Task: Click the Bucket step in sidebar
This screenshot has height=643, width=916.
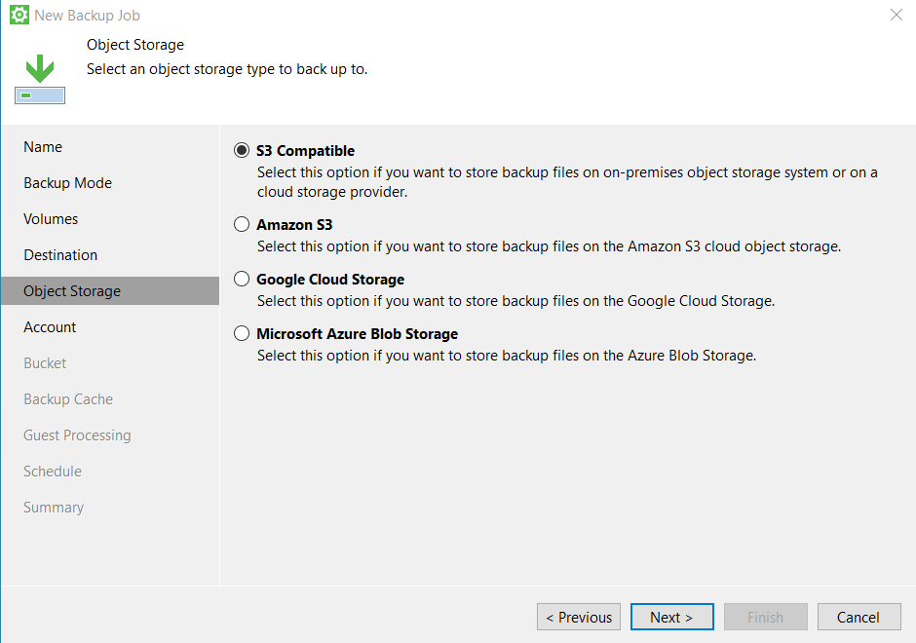Action: pyautogui.click(x=45, y=363)
